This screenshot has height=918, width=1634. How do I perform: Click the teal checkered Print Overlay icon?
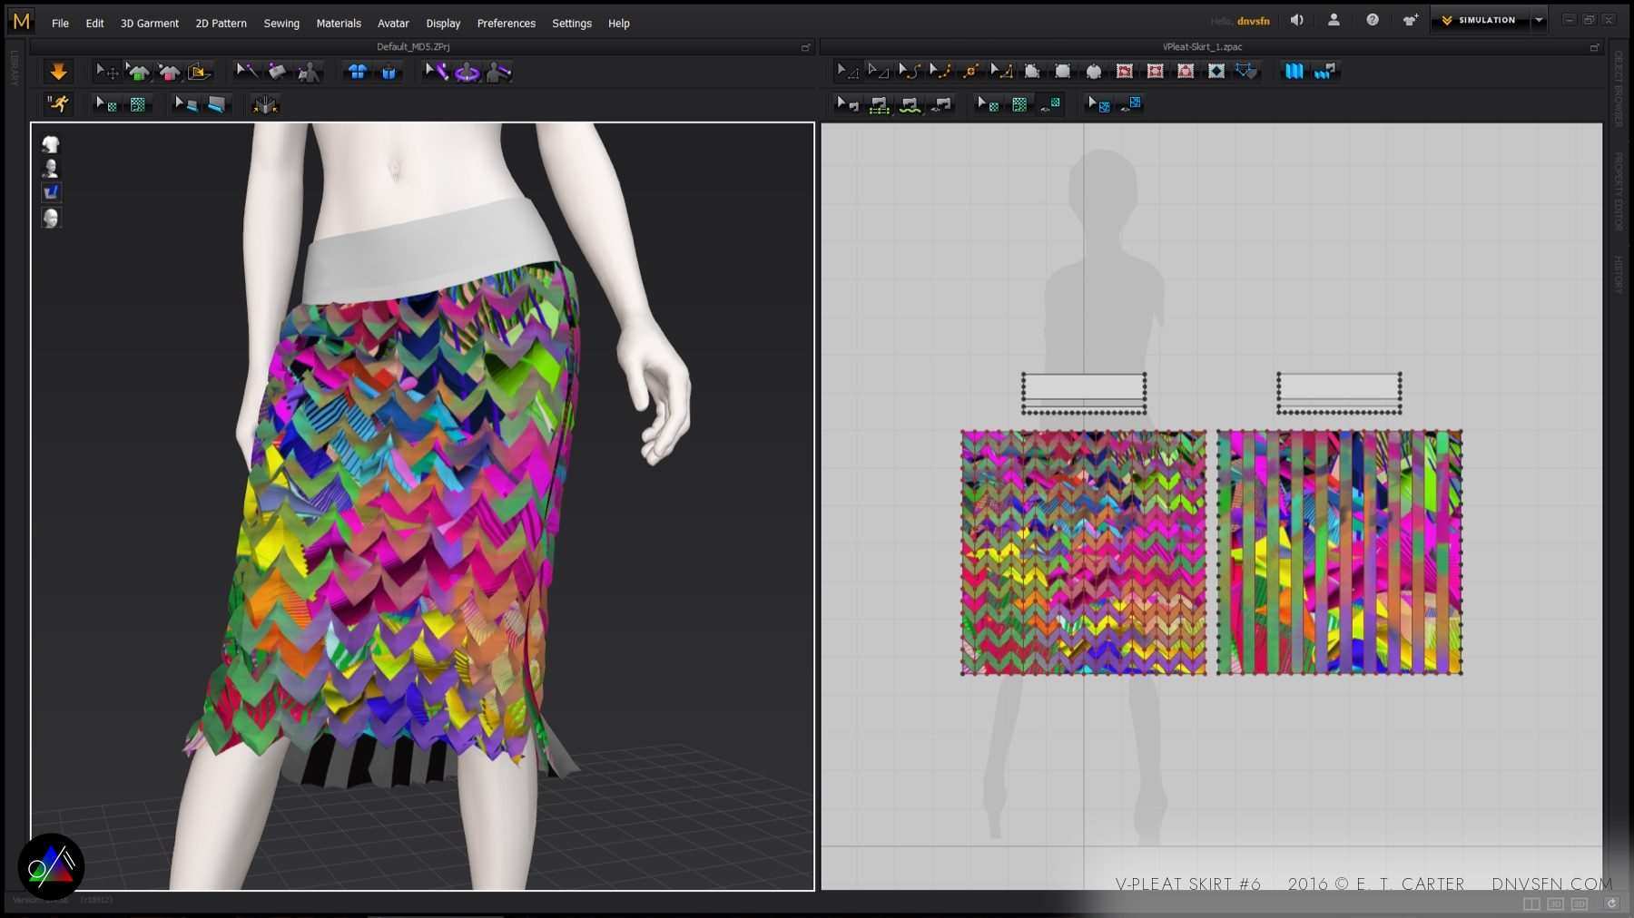tap(138, 104)
